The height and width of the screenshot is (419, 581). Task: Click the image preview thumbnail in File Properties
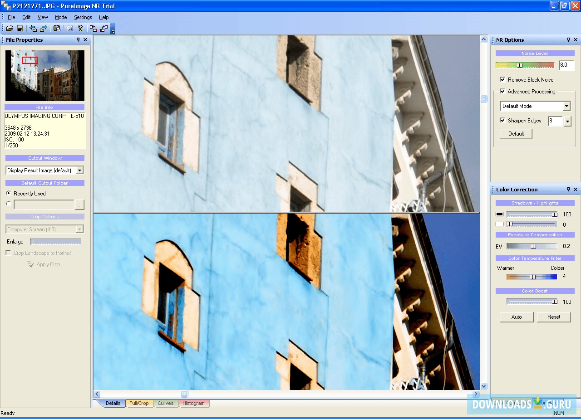[x=44, y=75]
